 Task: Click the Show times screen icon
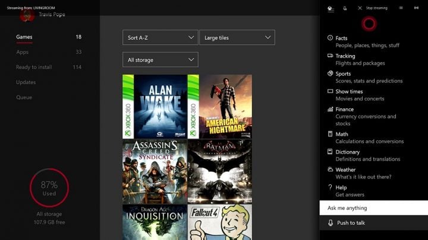point(330,91)
